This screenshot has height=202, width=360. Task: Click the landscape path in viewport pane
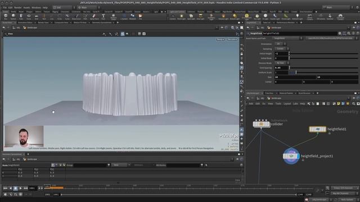(x=32, y=27)
